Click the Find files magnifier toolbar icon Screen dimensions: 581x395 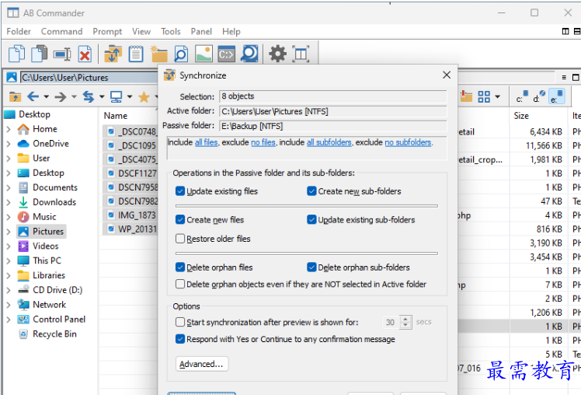pyautogui.click(x=181, y=54)
